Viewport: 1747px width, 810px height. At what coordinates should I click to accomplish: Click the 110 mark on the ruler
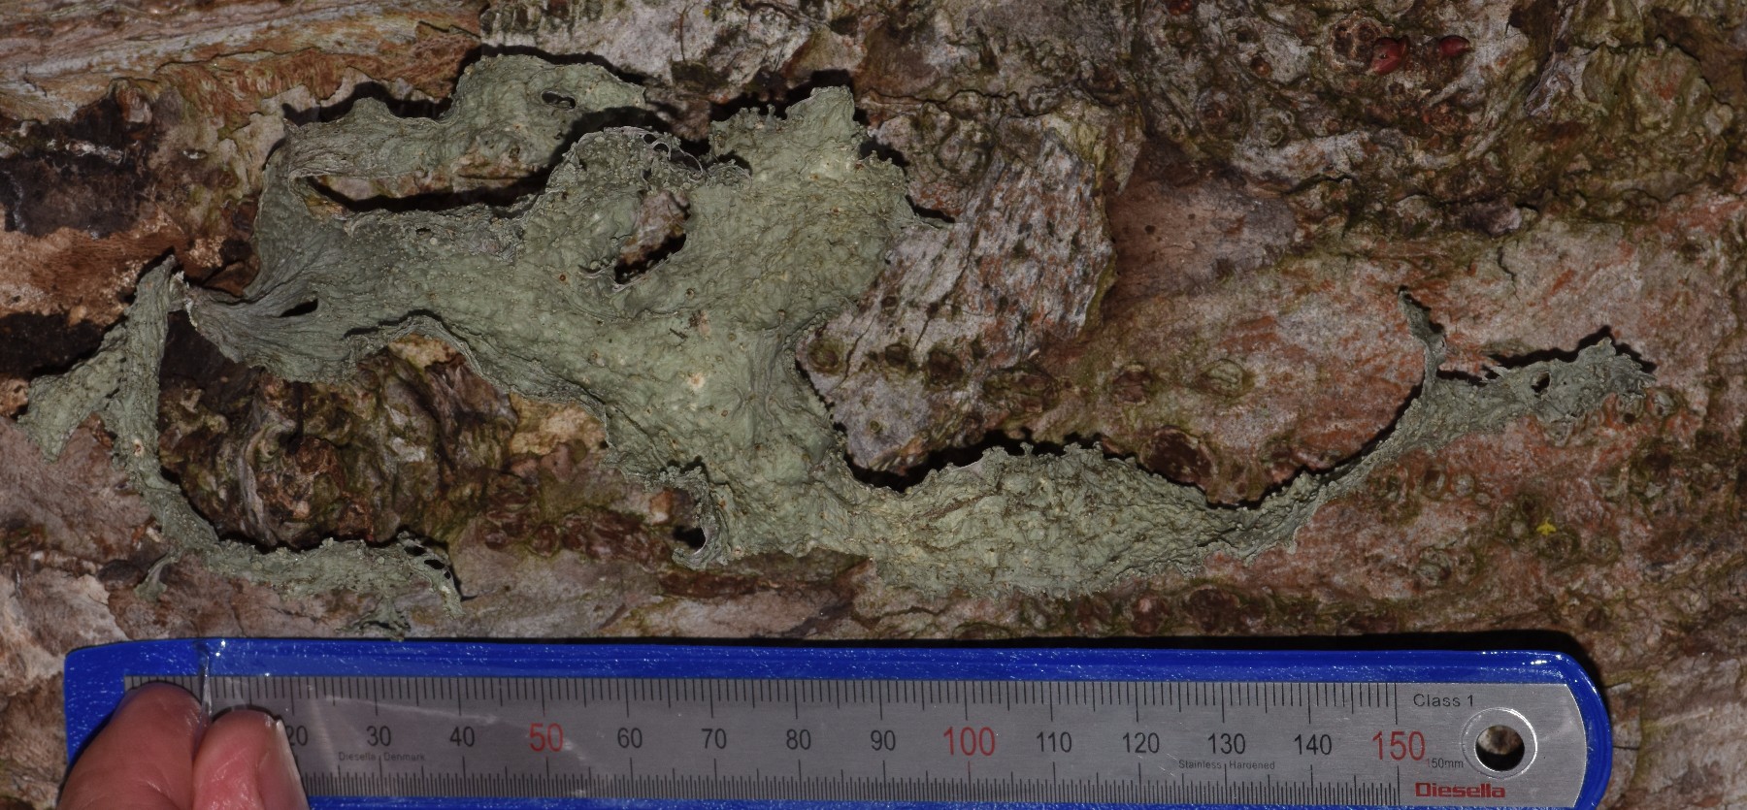coord(1054,743)
